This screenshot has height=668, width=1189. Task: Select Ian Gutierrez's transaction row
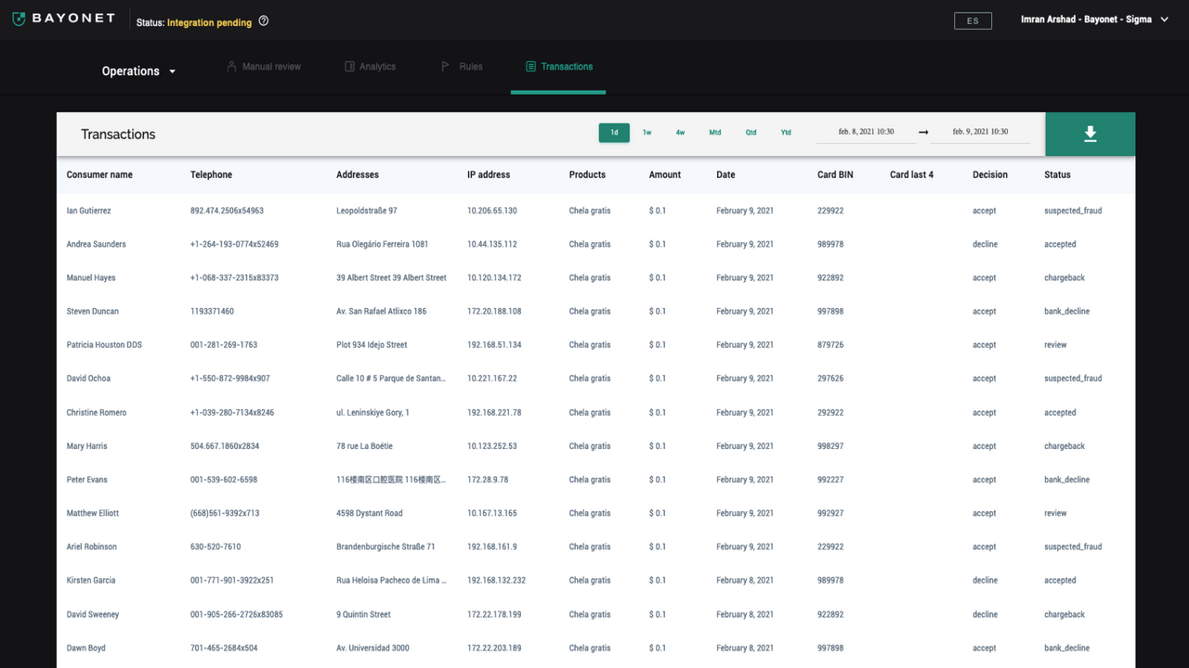click(372, 211)
